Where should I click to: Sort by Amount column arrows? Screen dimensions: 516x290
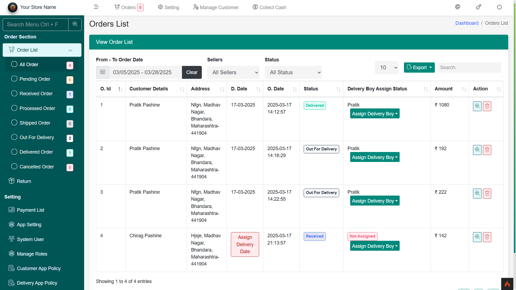464,89
